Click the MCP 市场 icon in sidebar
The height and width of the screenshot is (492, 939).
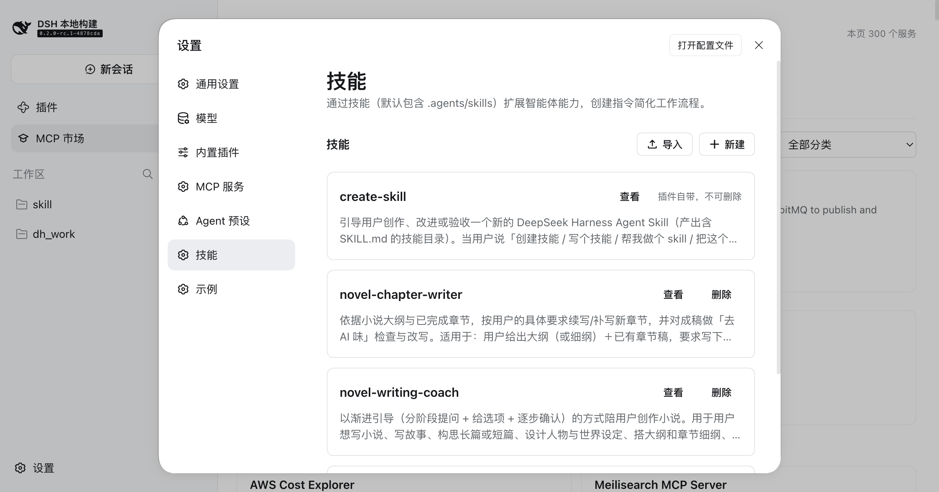pos(23,138)
